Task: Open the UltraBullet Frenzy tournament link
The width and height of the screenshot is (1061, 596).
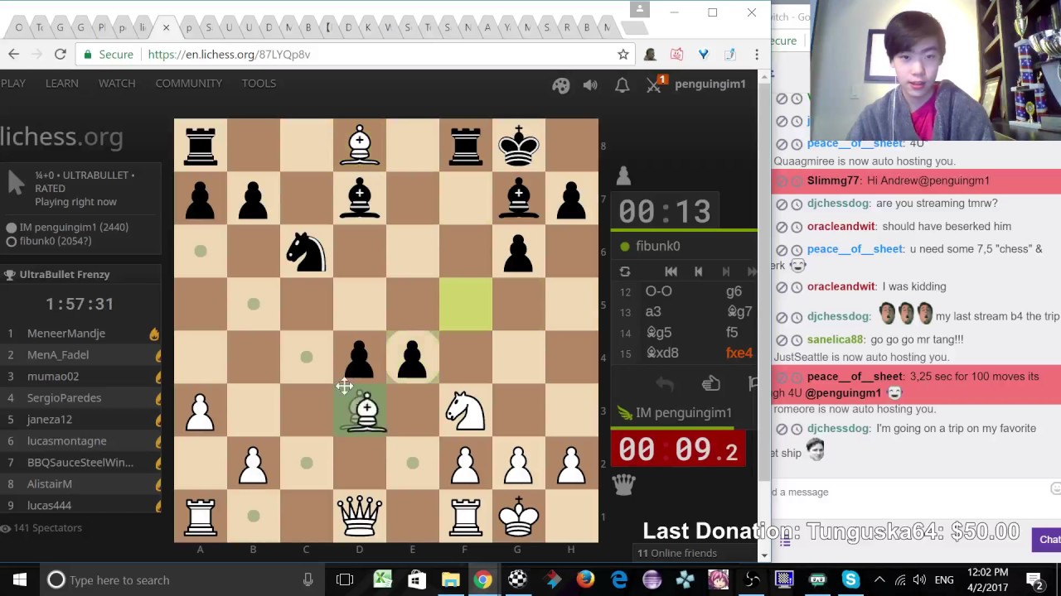Action: (x=65, y=274)
